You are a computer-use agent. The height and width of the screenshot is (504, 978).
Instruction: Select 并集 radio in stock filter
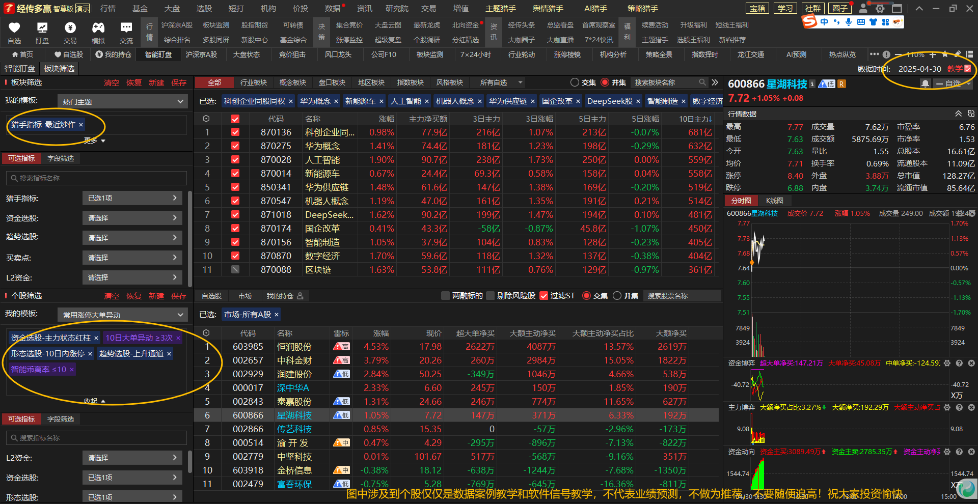(617, 296)
